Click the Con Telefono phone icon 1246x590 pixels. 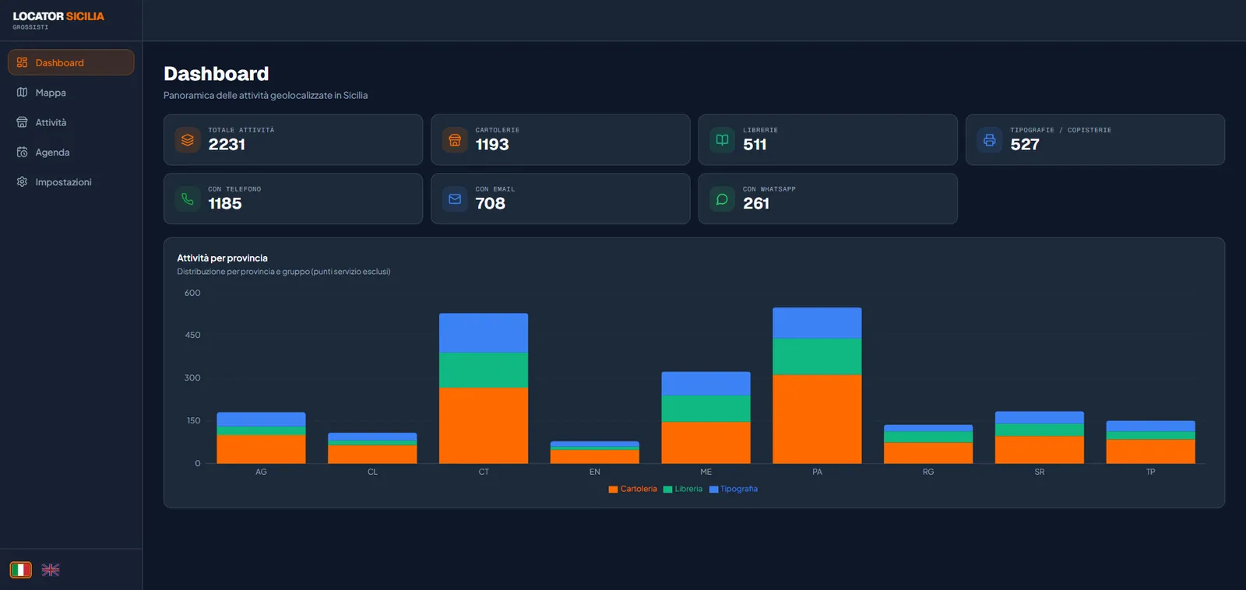(188, 199)
